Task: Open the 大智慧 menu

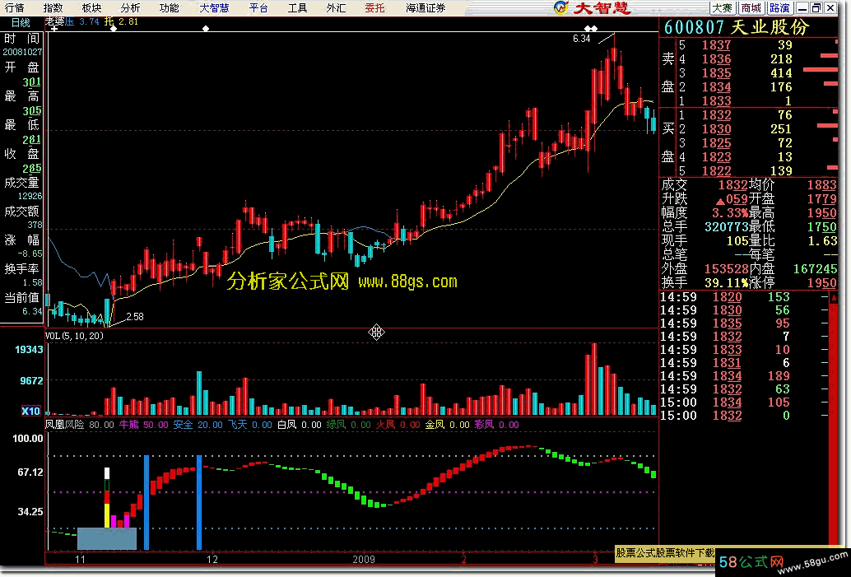Action: coord(214,7)
